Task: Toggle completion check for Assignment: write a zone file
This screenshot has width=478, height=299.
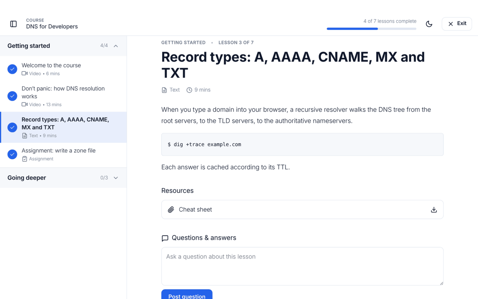Action: tap(12, 154)
